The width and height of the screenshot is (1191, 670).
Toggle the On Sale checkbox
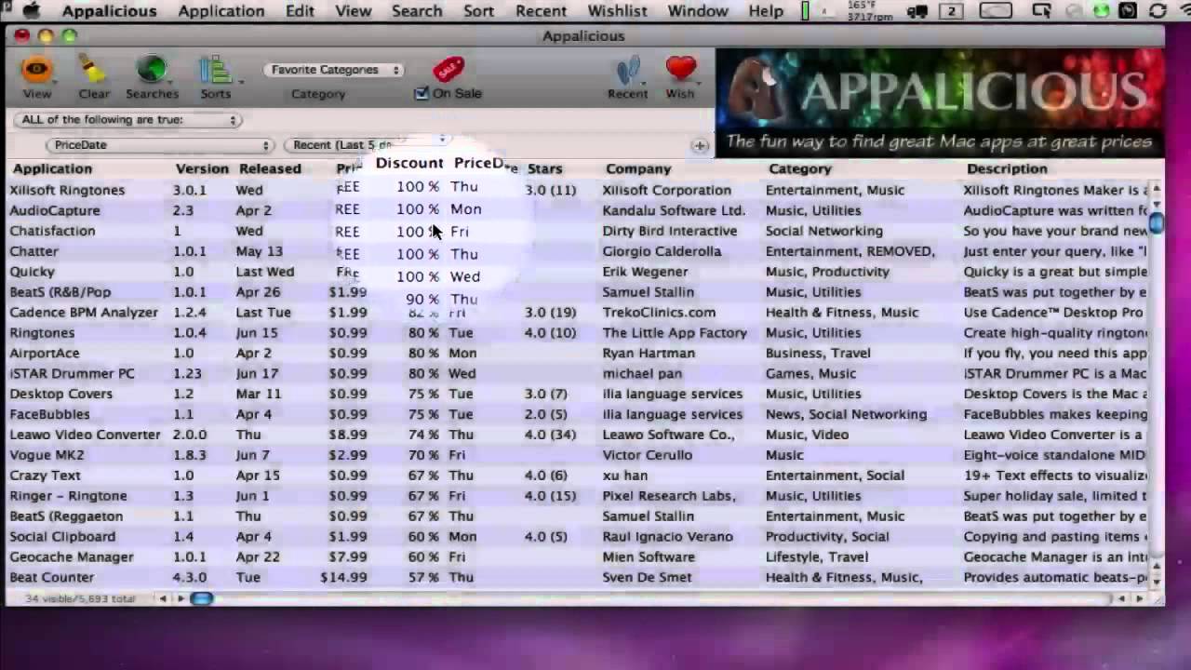coord(422,93)
